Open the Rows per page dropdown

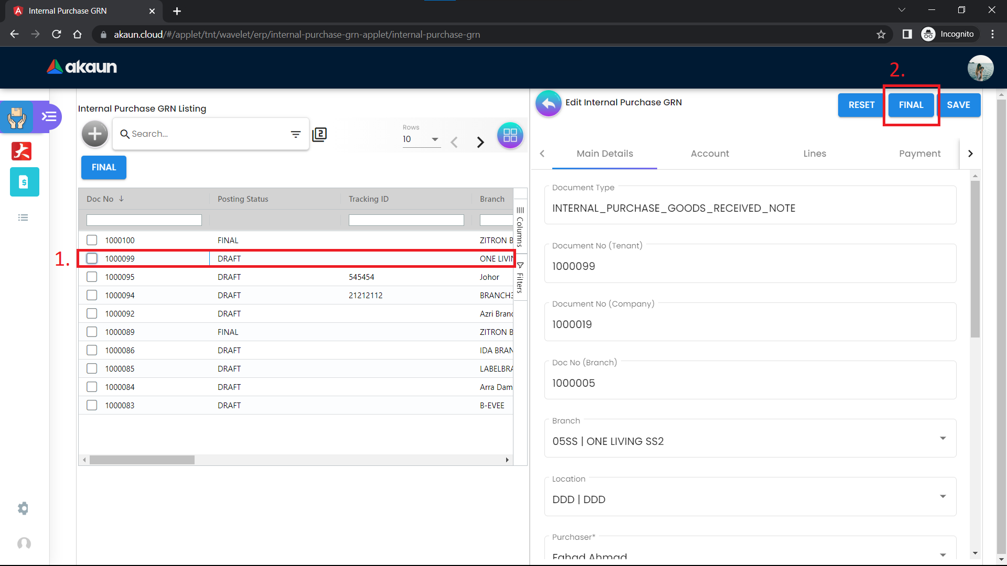pyautogui.click(x=421, y=139)
